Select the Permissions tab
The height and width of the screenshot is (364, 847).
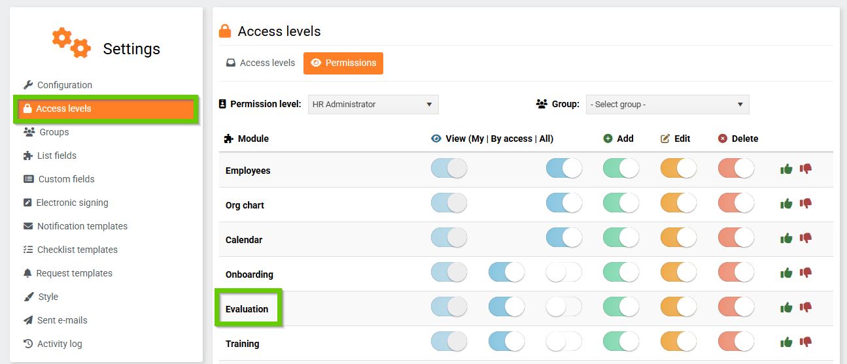[x=343, y=63]
